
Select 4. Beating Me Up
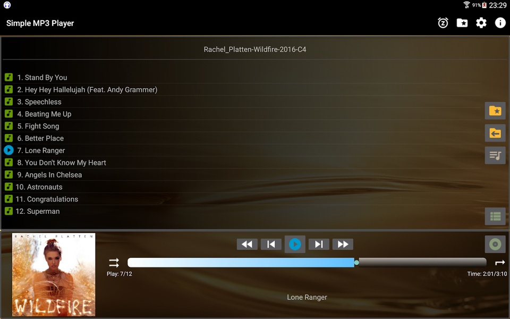coord(242,114)
